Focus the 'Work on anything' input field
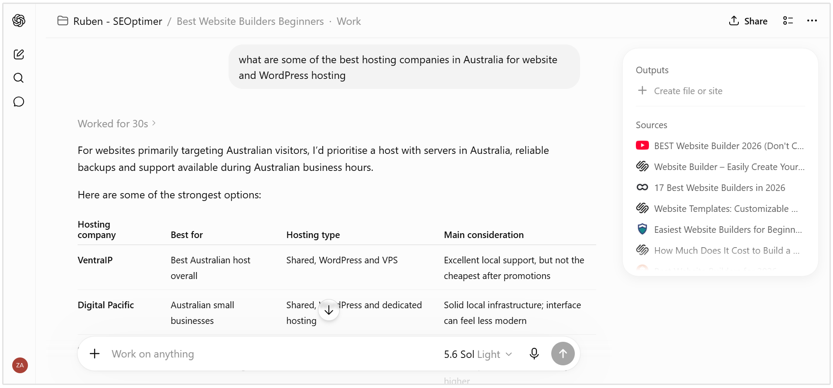833x388 pixels. [x=270, y=354]
